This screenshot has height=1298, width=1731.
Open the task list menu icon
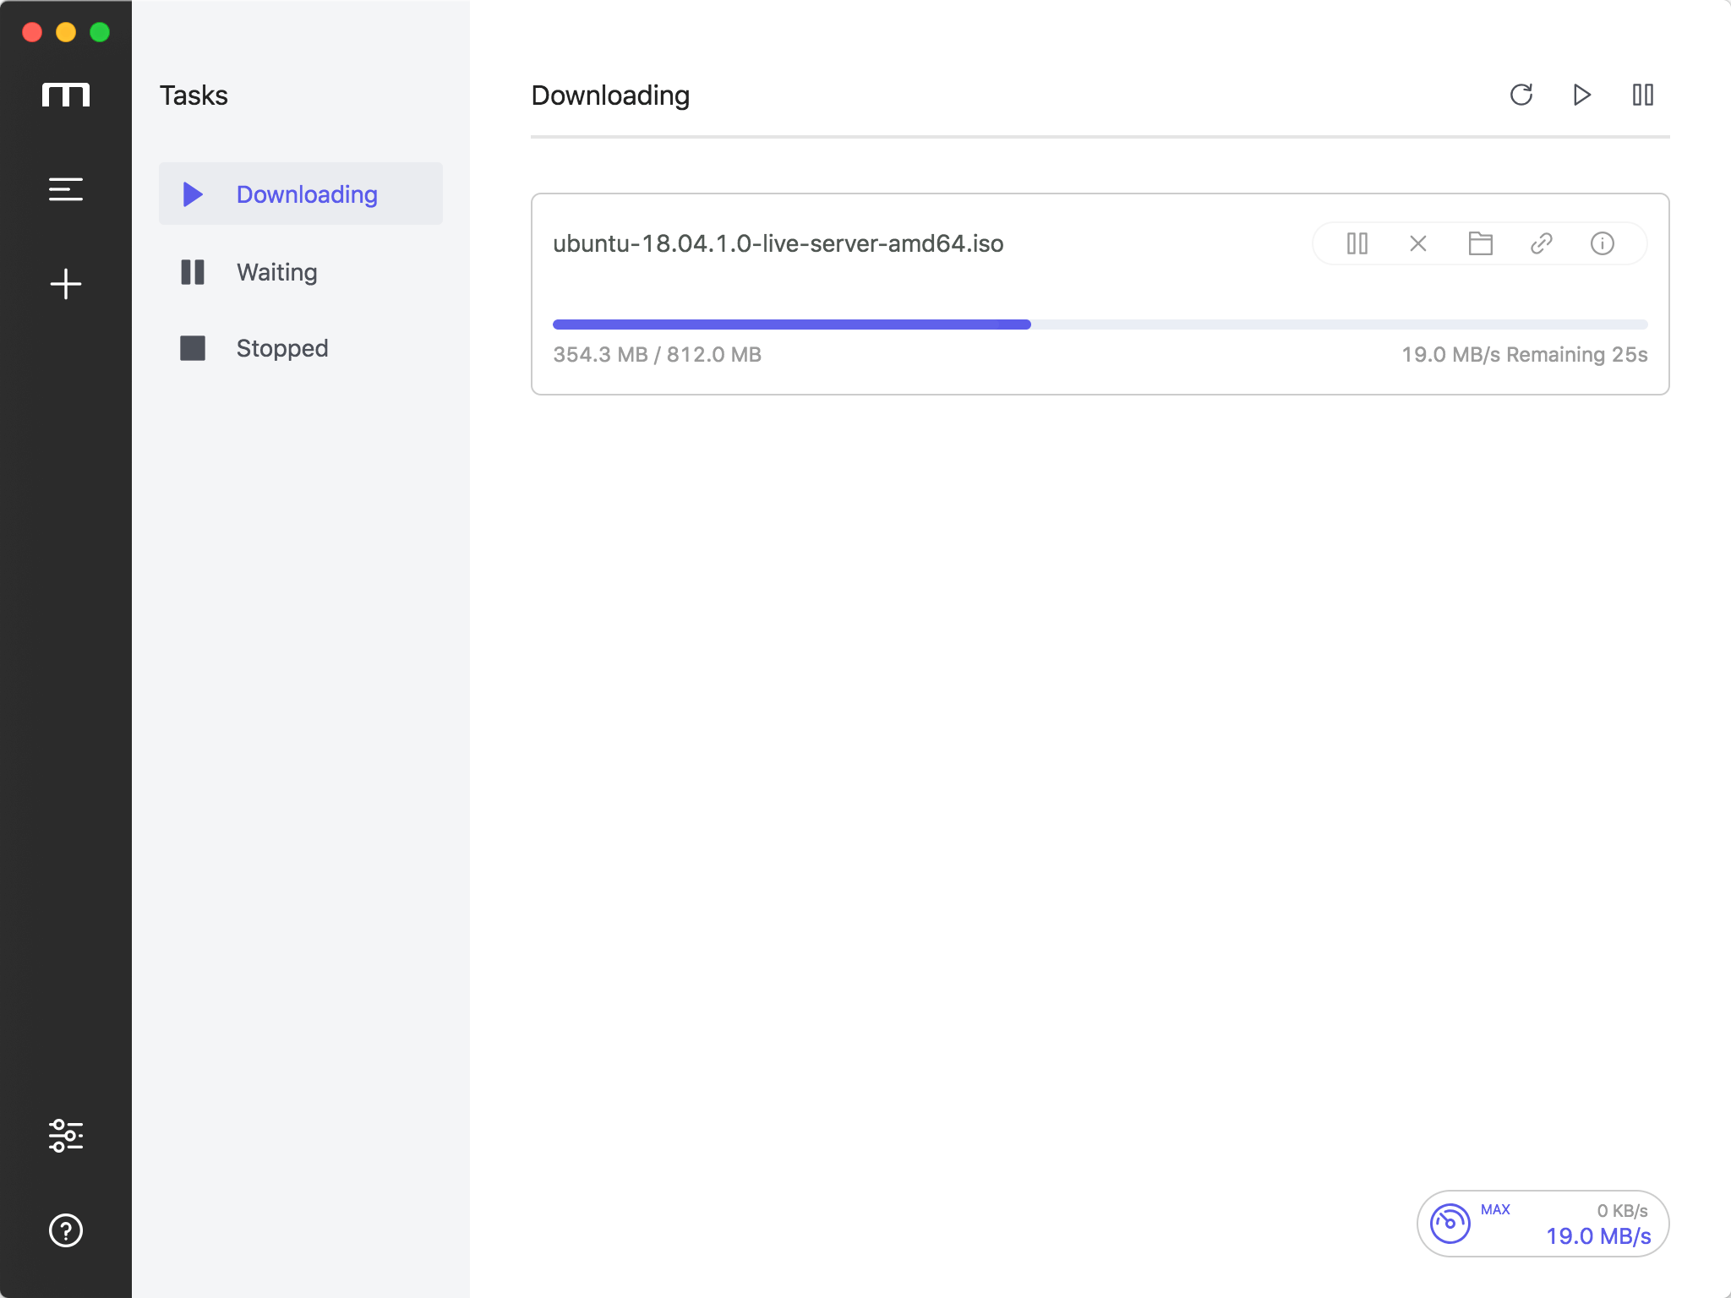66,189
